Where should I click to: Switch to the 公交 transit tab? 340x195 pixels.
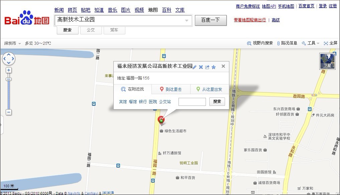91,30
